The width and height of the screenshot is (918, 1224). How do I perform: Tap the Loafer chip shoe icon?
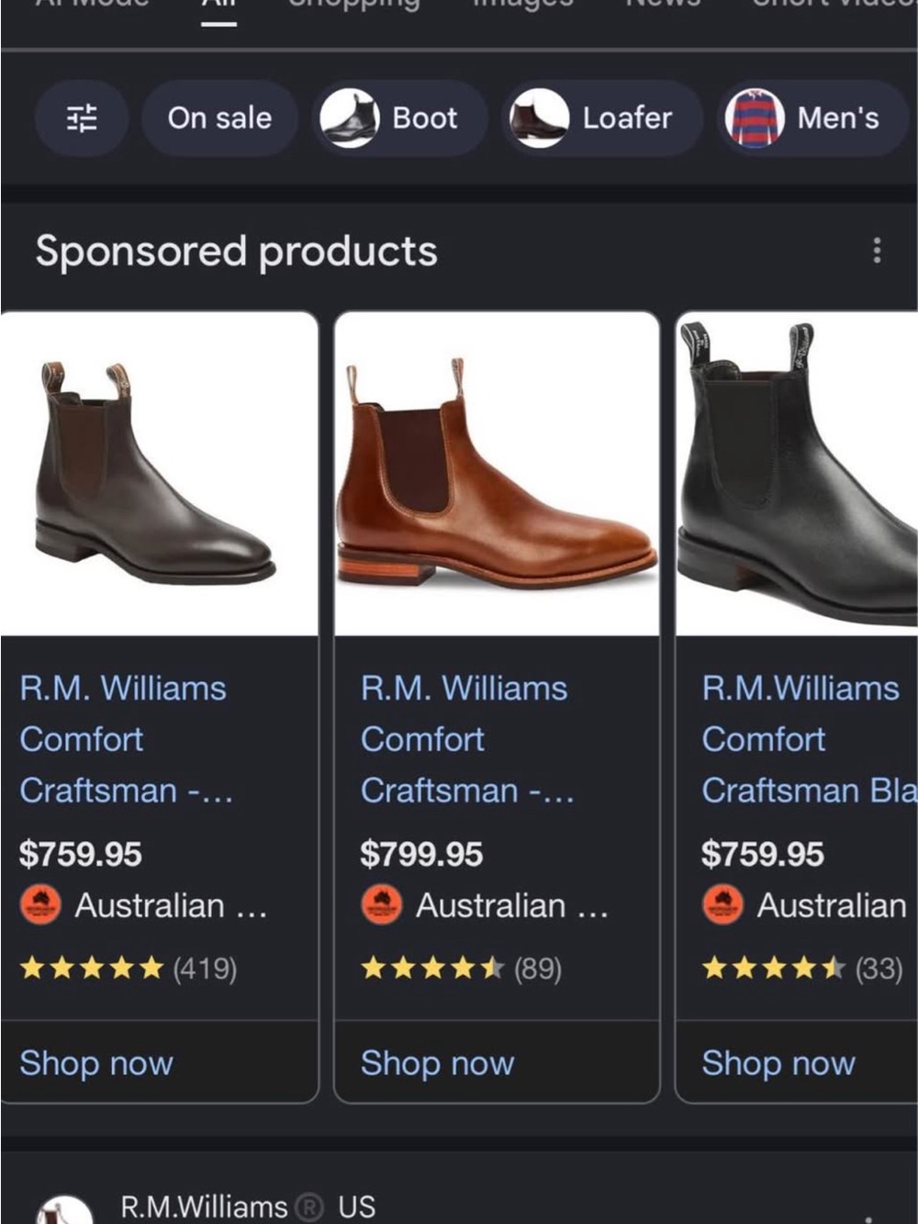tap(540, 118)
